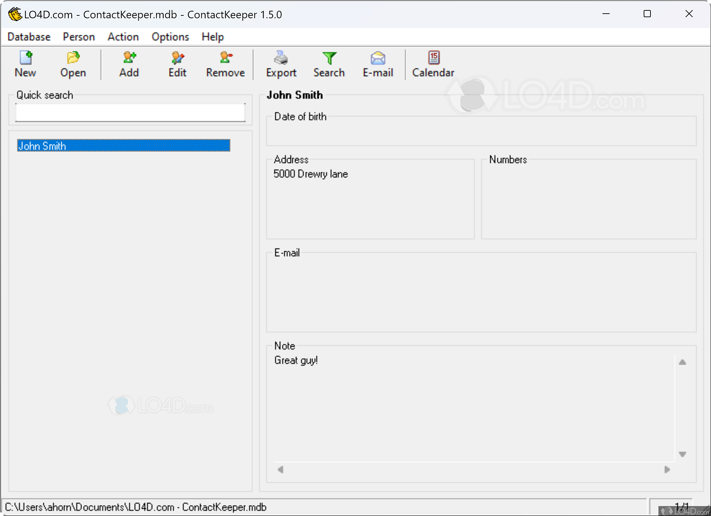Click inside the Quick search field

(x=130, y=112)
